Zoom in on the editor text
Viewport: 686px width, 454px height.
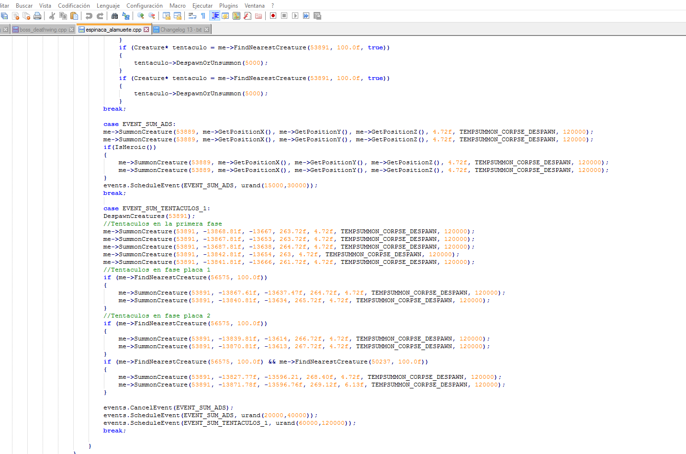(141, 16)
